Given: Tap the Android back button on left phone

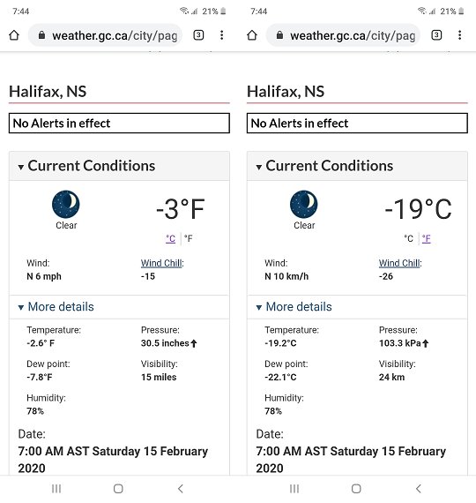Looking at the screenshot, I should (x=181, y=489).
